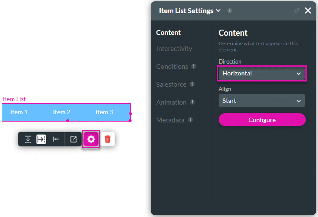Close the Item List Settings panel
The height and width of the screenshot is (217, 318).
308,11
